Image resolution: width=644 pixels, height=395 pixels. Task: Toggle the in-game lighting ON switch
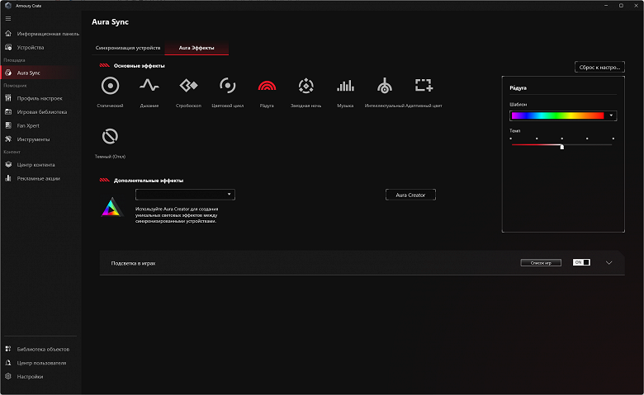point(581,262)
